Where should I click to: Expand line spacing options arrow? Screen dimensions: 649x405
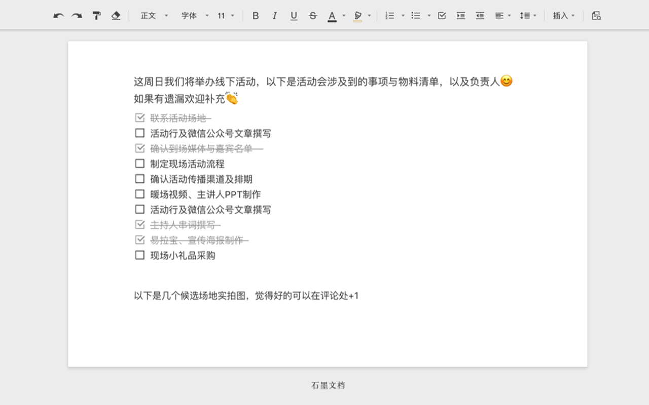(535, 16)
